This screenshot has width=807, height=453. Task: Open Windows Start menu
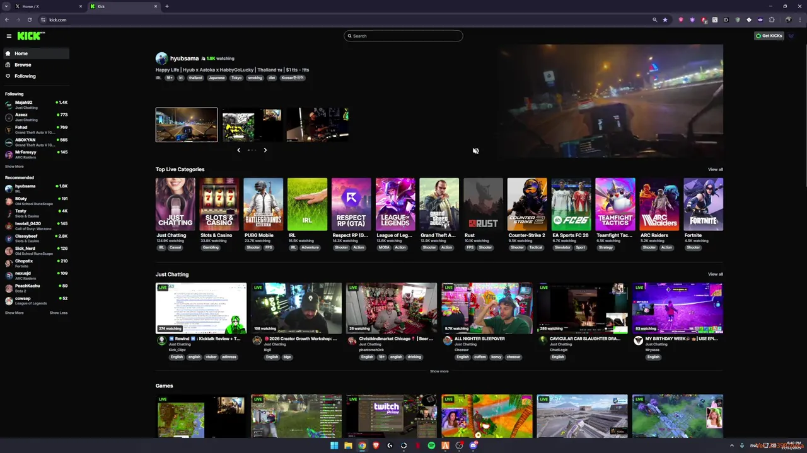(x=334, y=445)
